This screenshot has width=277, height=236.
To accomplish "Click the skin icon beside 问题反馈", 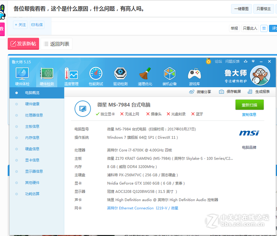I will (245, 61).
